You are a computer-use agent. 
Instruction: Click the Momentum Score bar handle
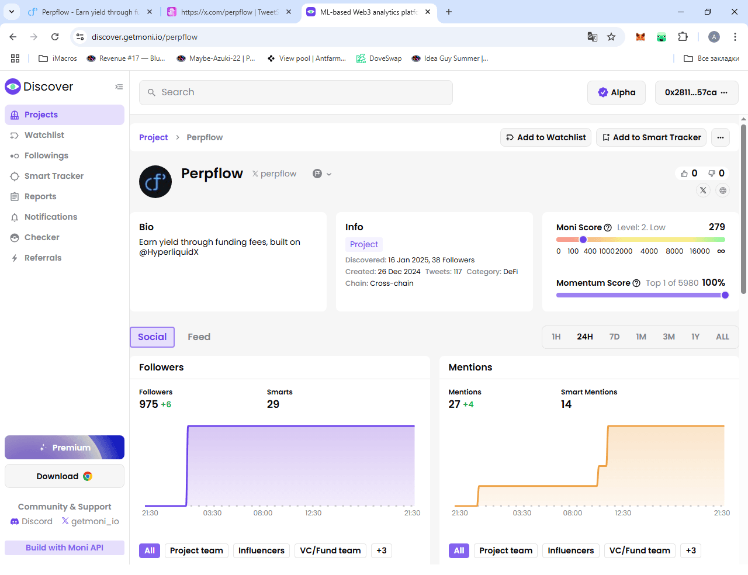725,295
